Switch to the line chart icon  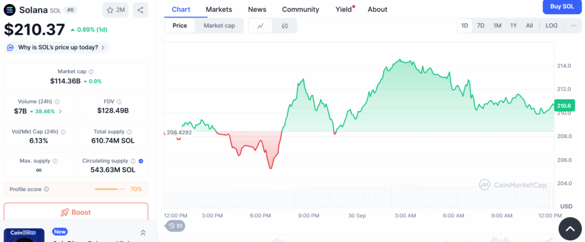(x=261, y=26)
